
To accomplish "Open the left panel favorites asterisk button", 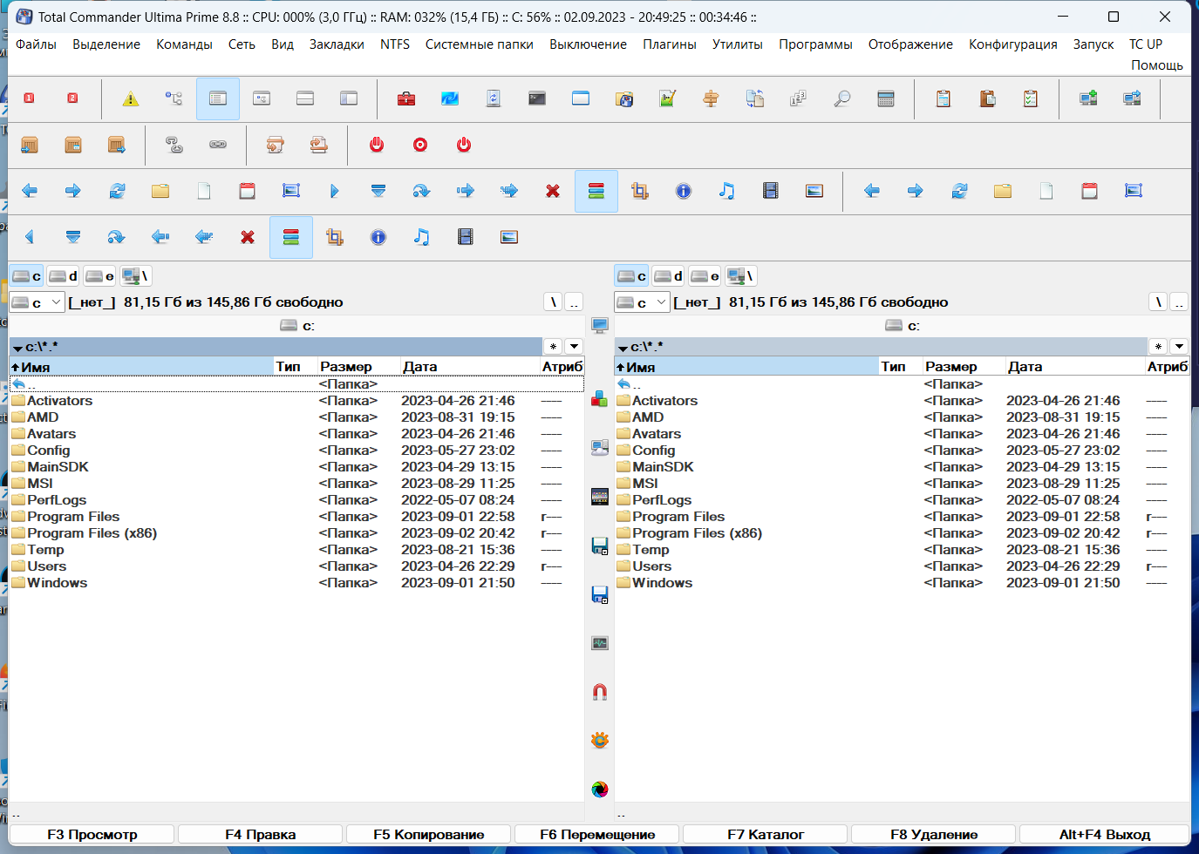I will [553, 346].
